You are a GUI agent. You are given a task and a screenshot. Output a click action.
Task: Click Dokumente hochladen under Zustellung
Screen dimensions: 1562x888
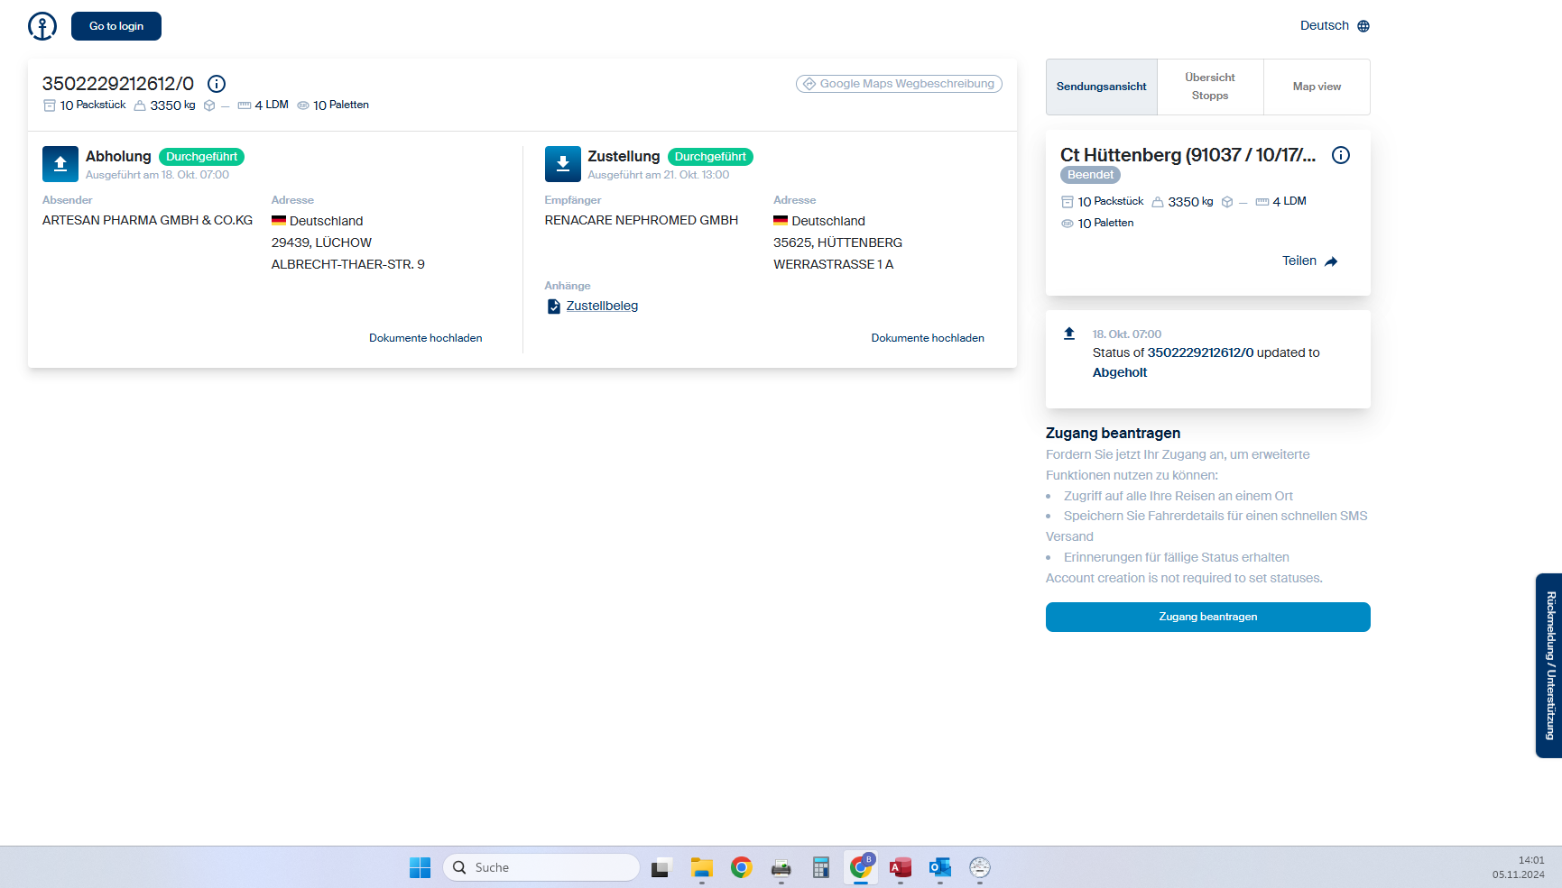click(x=928, y=338)
